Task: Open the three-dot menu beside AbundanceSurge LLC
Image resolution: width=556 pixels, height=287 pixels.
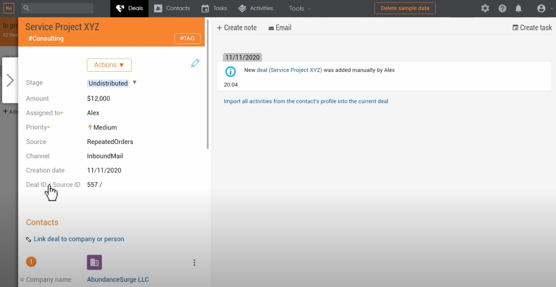Action: pyautogui.click(x=194, y=262)
